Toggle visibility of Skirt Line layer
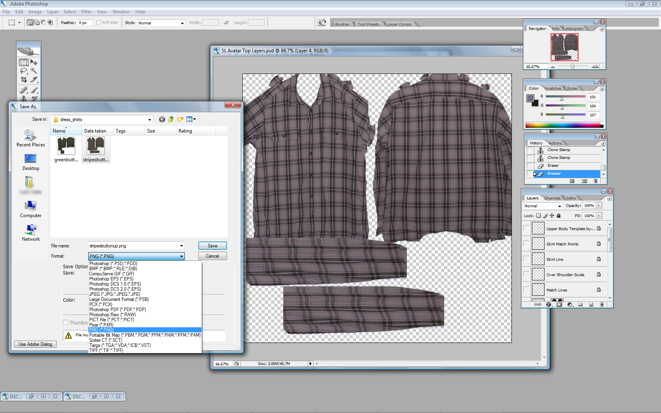Image resolution: width=661 pixels, height=413 pixels. tap(526, 259)
